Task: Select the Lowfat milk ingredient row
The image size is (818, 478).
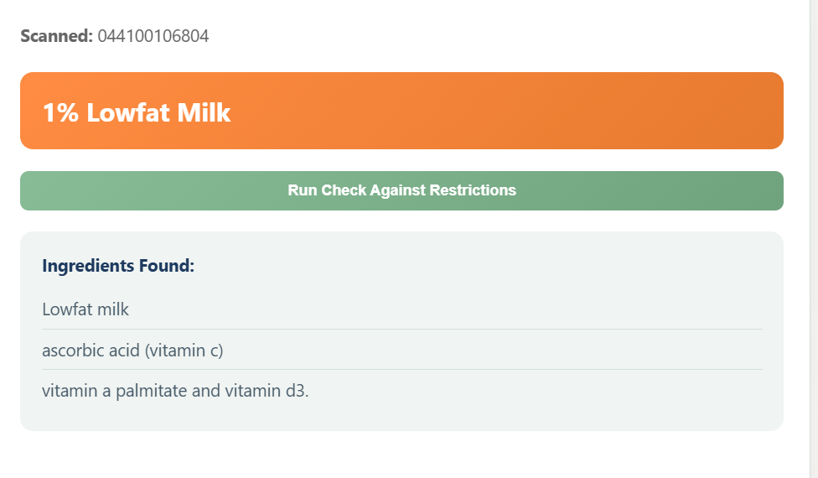Action: click(x=402, y=309)
